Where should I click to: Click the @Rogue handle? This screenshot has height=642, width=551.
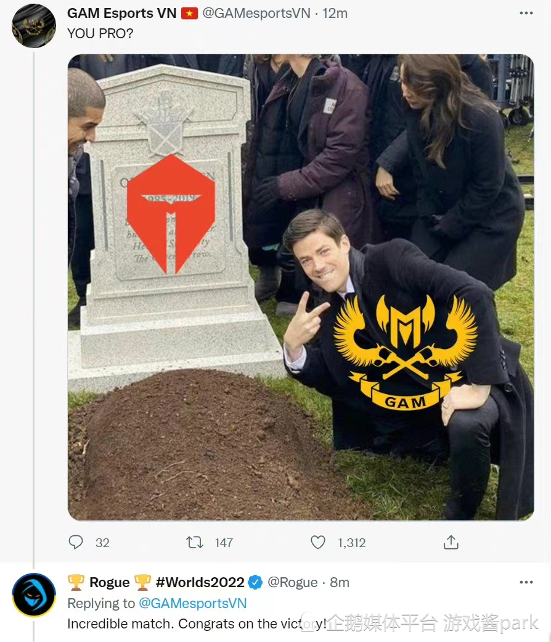(292, 582)
